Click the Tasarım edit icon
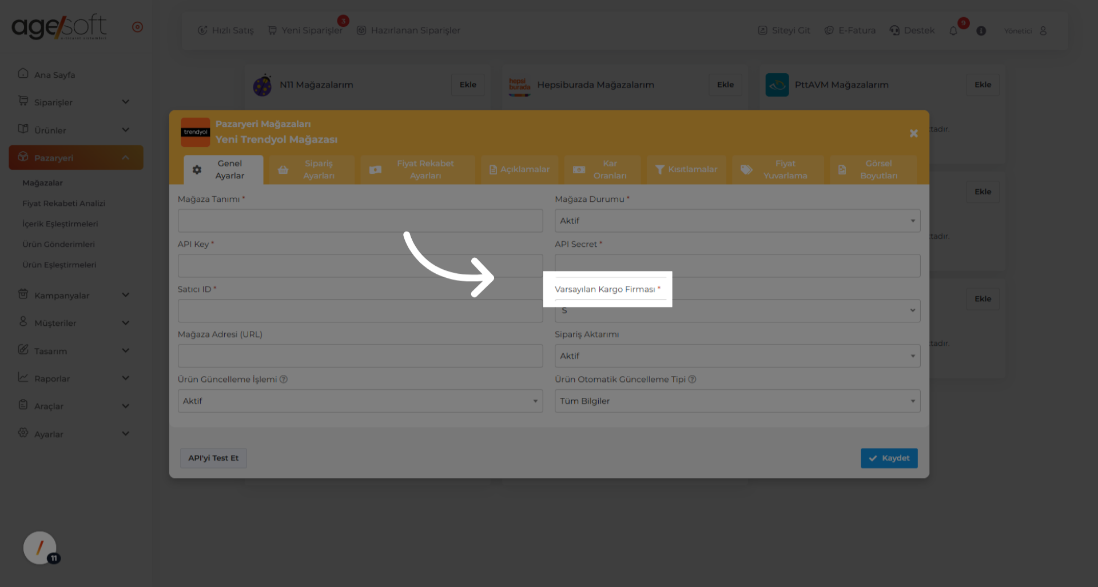The height and width of the screenshot is (587, 1098). 23,349
